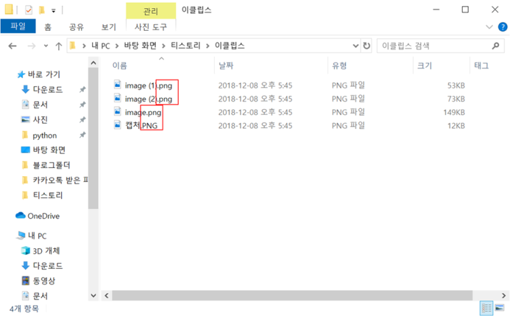
Task: Open the 사진 도구 ribbon tab
Action: point(151,27)
